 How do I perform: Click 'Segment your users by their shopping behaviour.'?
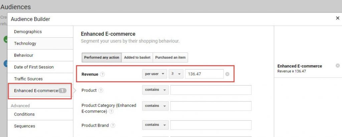[x=130, y=41]
